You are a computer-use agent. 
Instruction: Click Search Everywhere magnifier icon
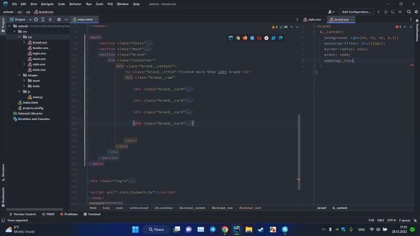[409, 12]
